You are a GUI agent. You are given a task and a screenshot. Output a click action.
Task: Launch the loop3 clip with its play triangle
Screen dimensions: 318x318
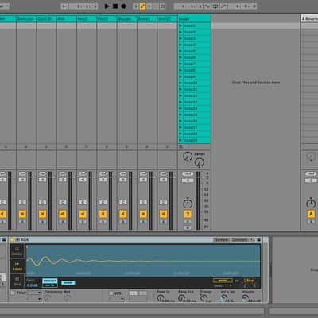180,38
